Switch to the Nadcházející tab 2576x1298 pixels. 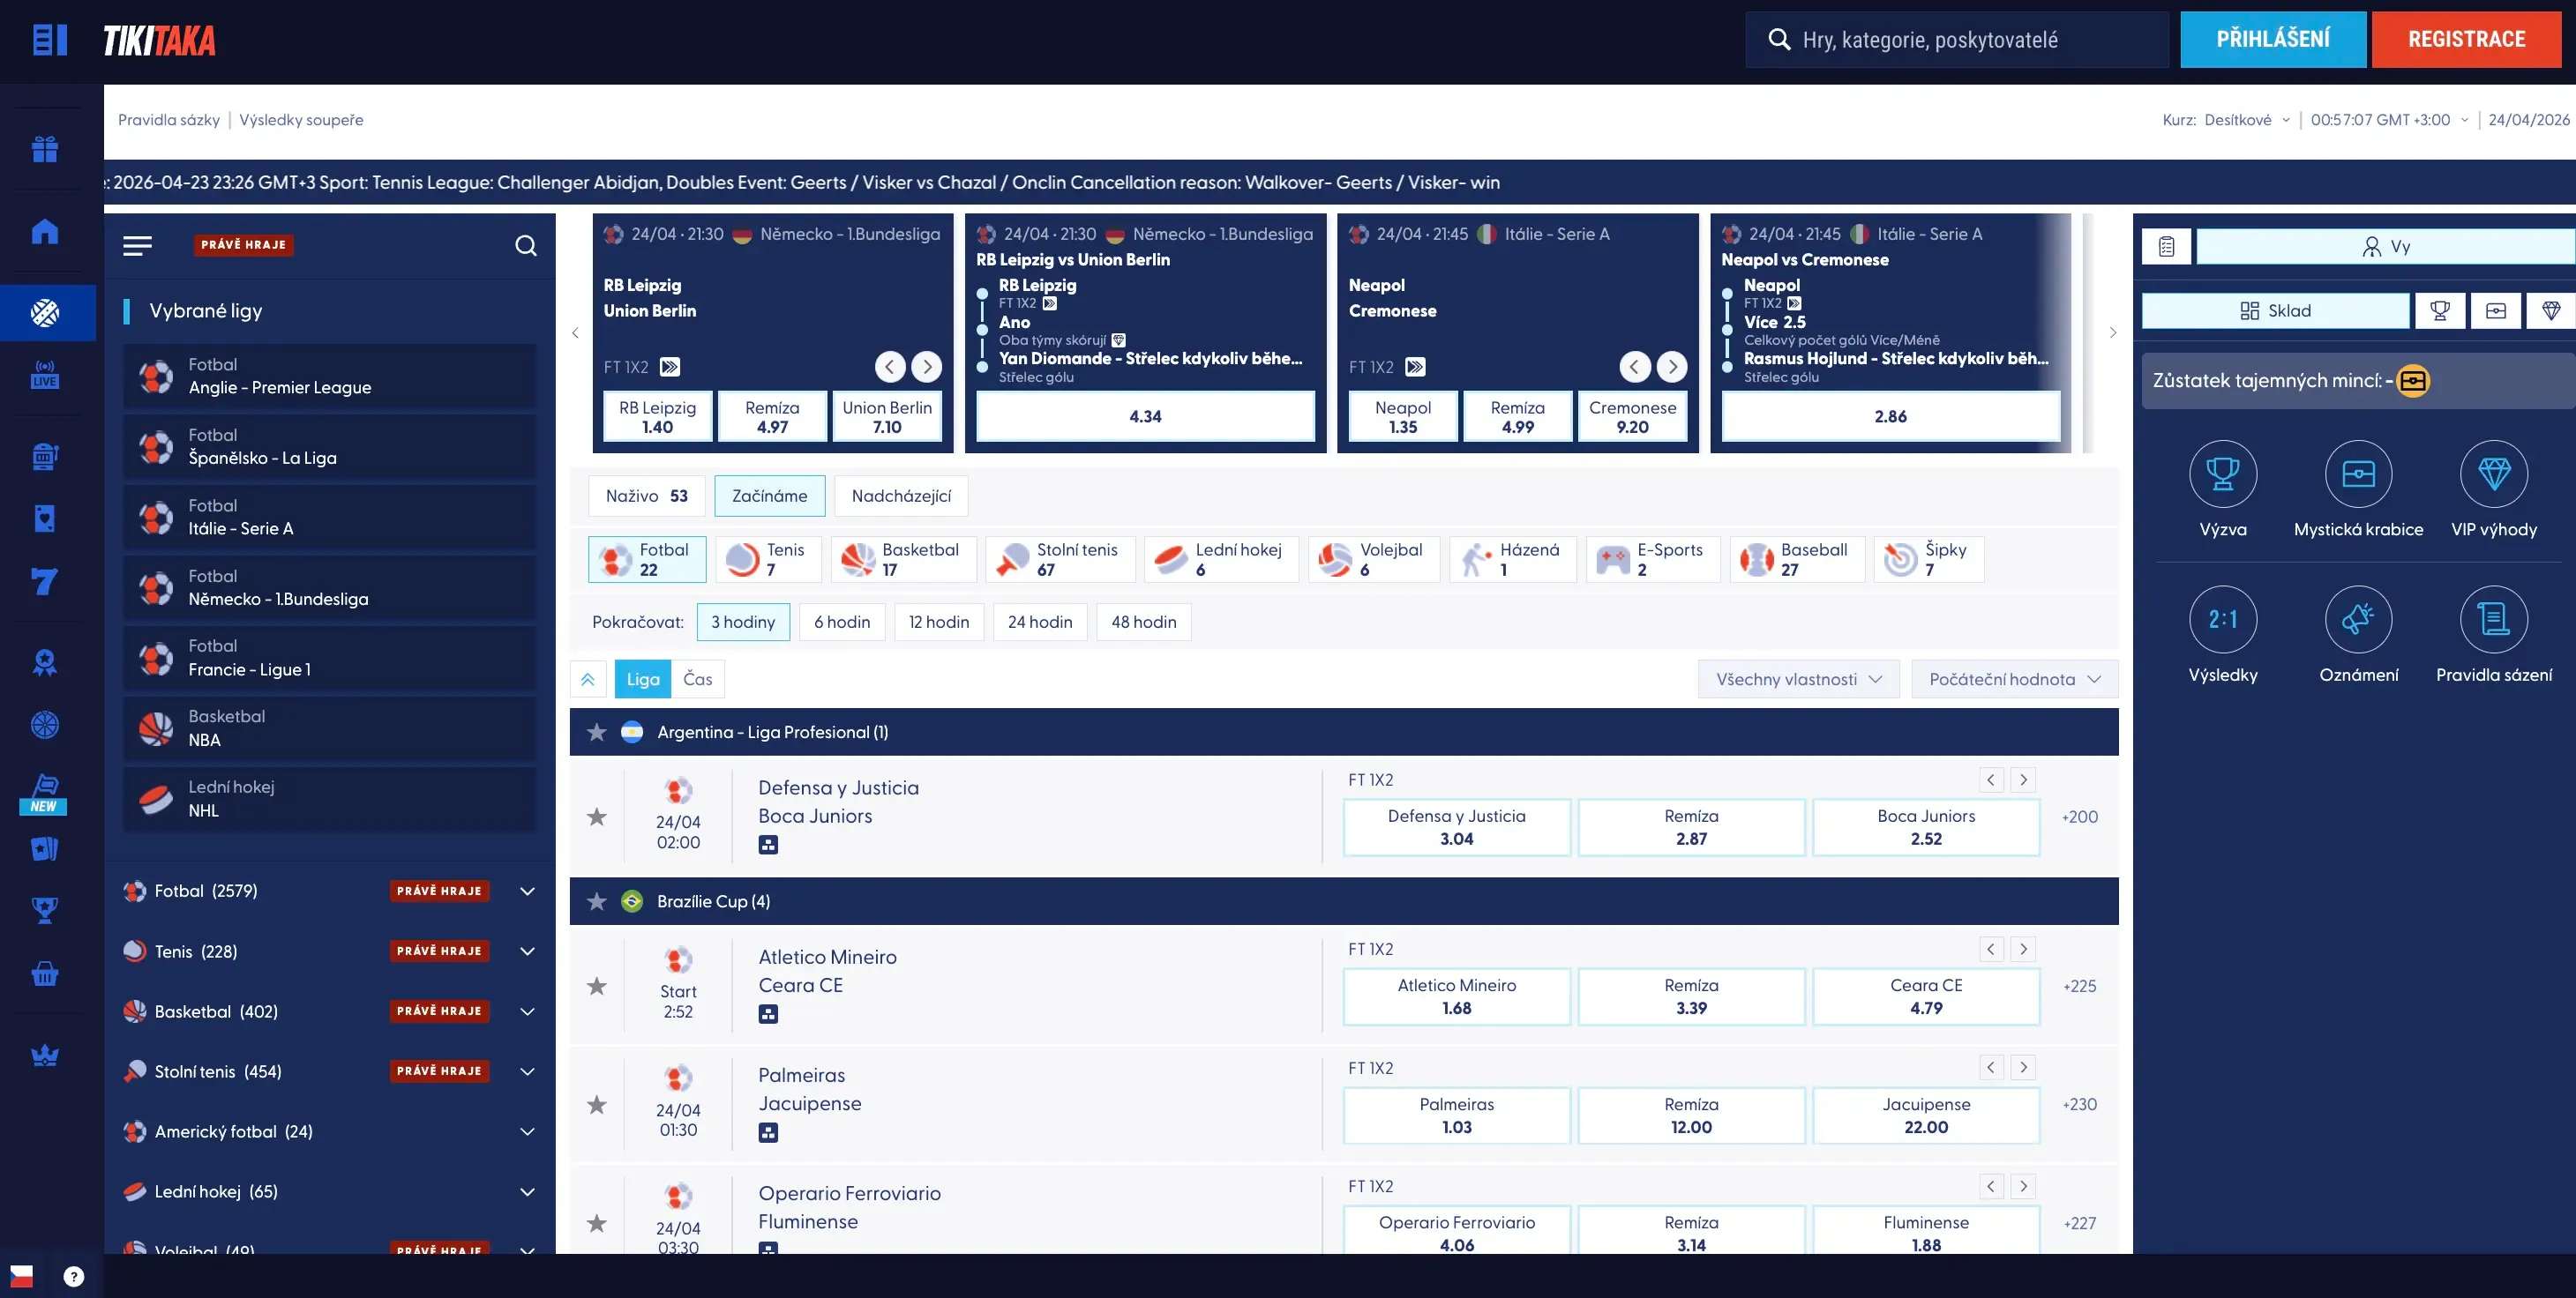click(x=900, y=496)
